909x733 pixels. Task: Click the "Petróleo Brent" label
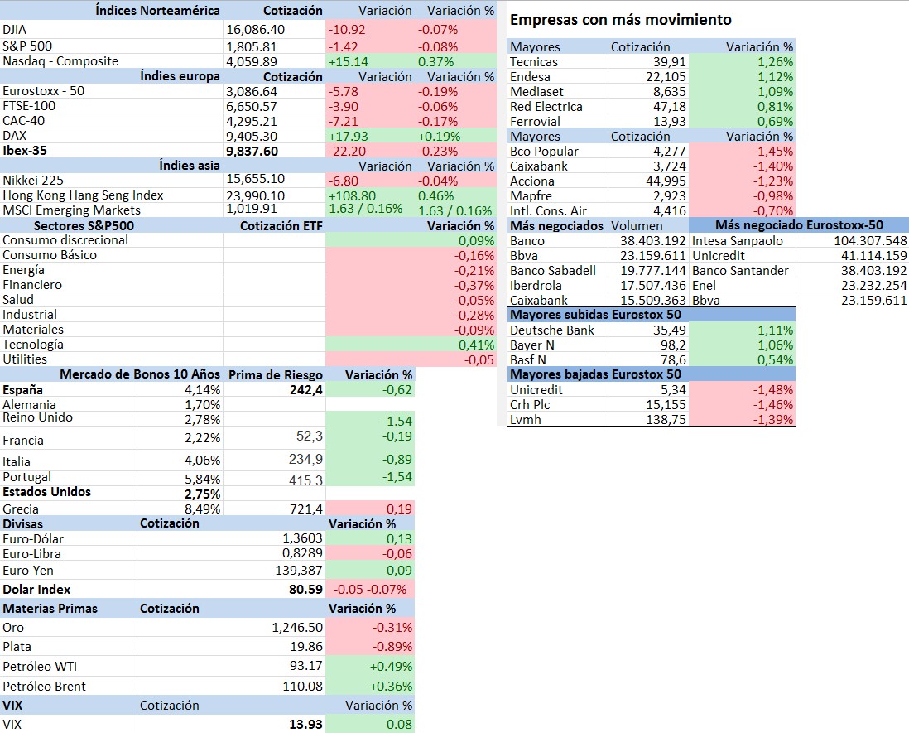44,686
